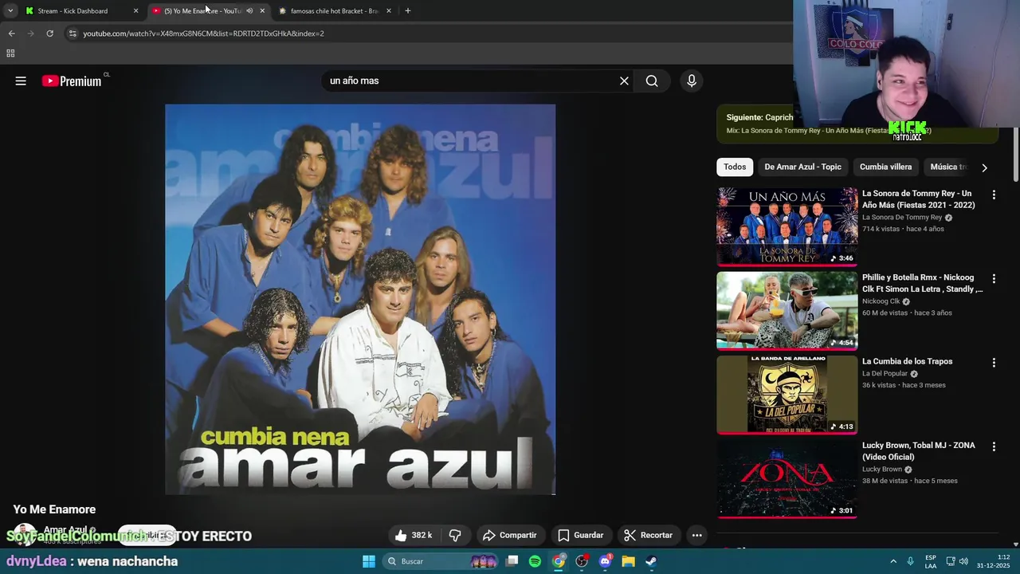Start voice search with microphone
Viewport: 1020px width, 574px height.
[x=691, y=81]
